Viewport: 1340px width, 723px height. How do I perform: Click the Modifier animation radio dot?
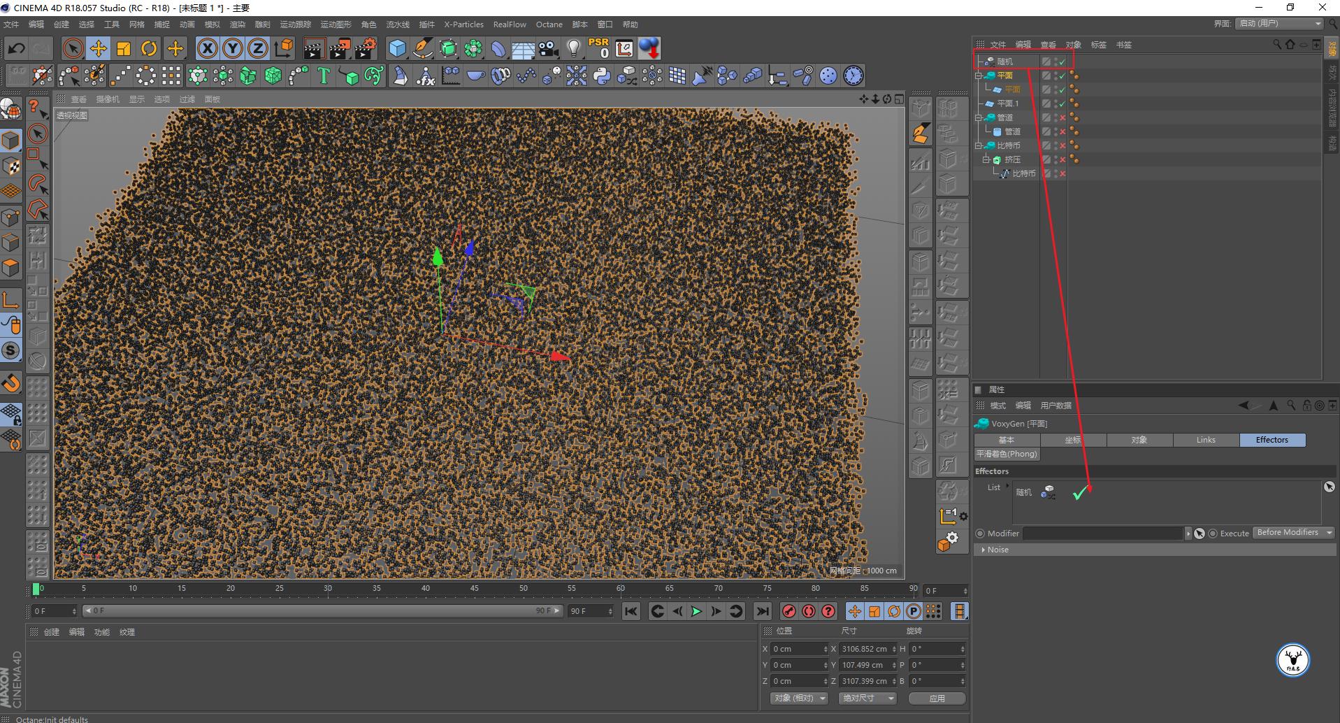980,534
